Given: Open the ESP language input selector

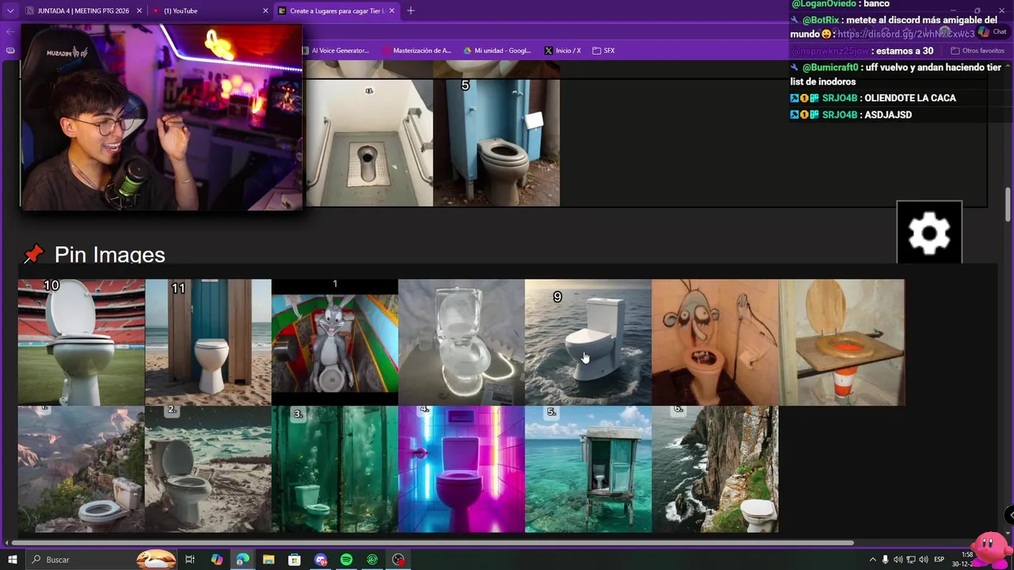Looking at the screenshot, I should [x=939, y=560].
